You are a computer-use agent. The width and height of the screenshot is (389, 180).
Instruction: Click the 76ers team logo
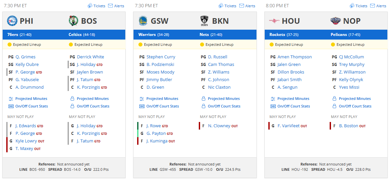(x=12, y=21)
